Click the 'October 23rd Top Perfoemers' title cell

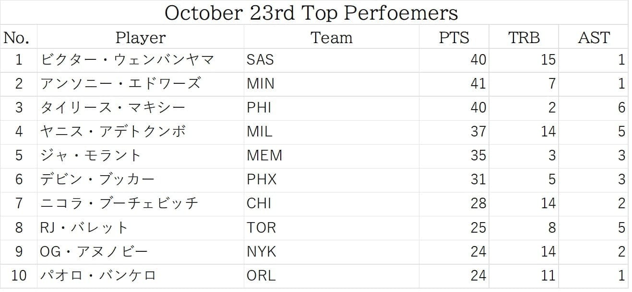tap(311, 12)
